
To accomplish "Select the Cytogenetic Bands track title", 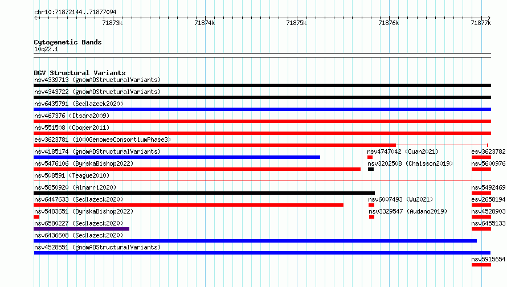I will pos(68,42).
